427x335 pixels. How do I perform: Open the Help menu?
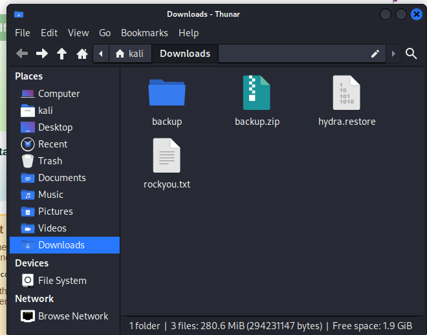189,33
